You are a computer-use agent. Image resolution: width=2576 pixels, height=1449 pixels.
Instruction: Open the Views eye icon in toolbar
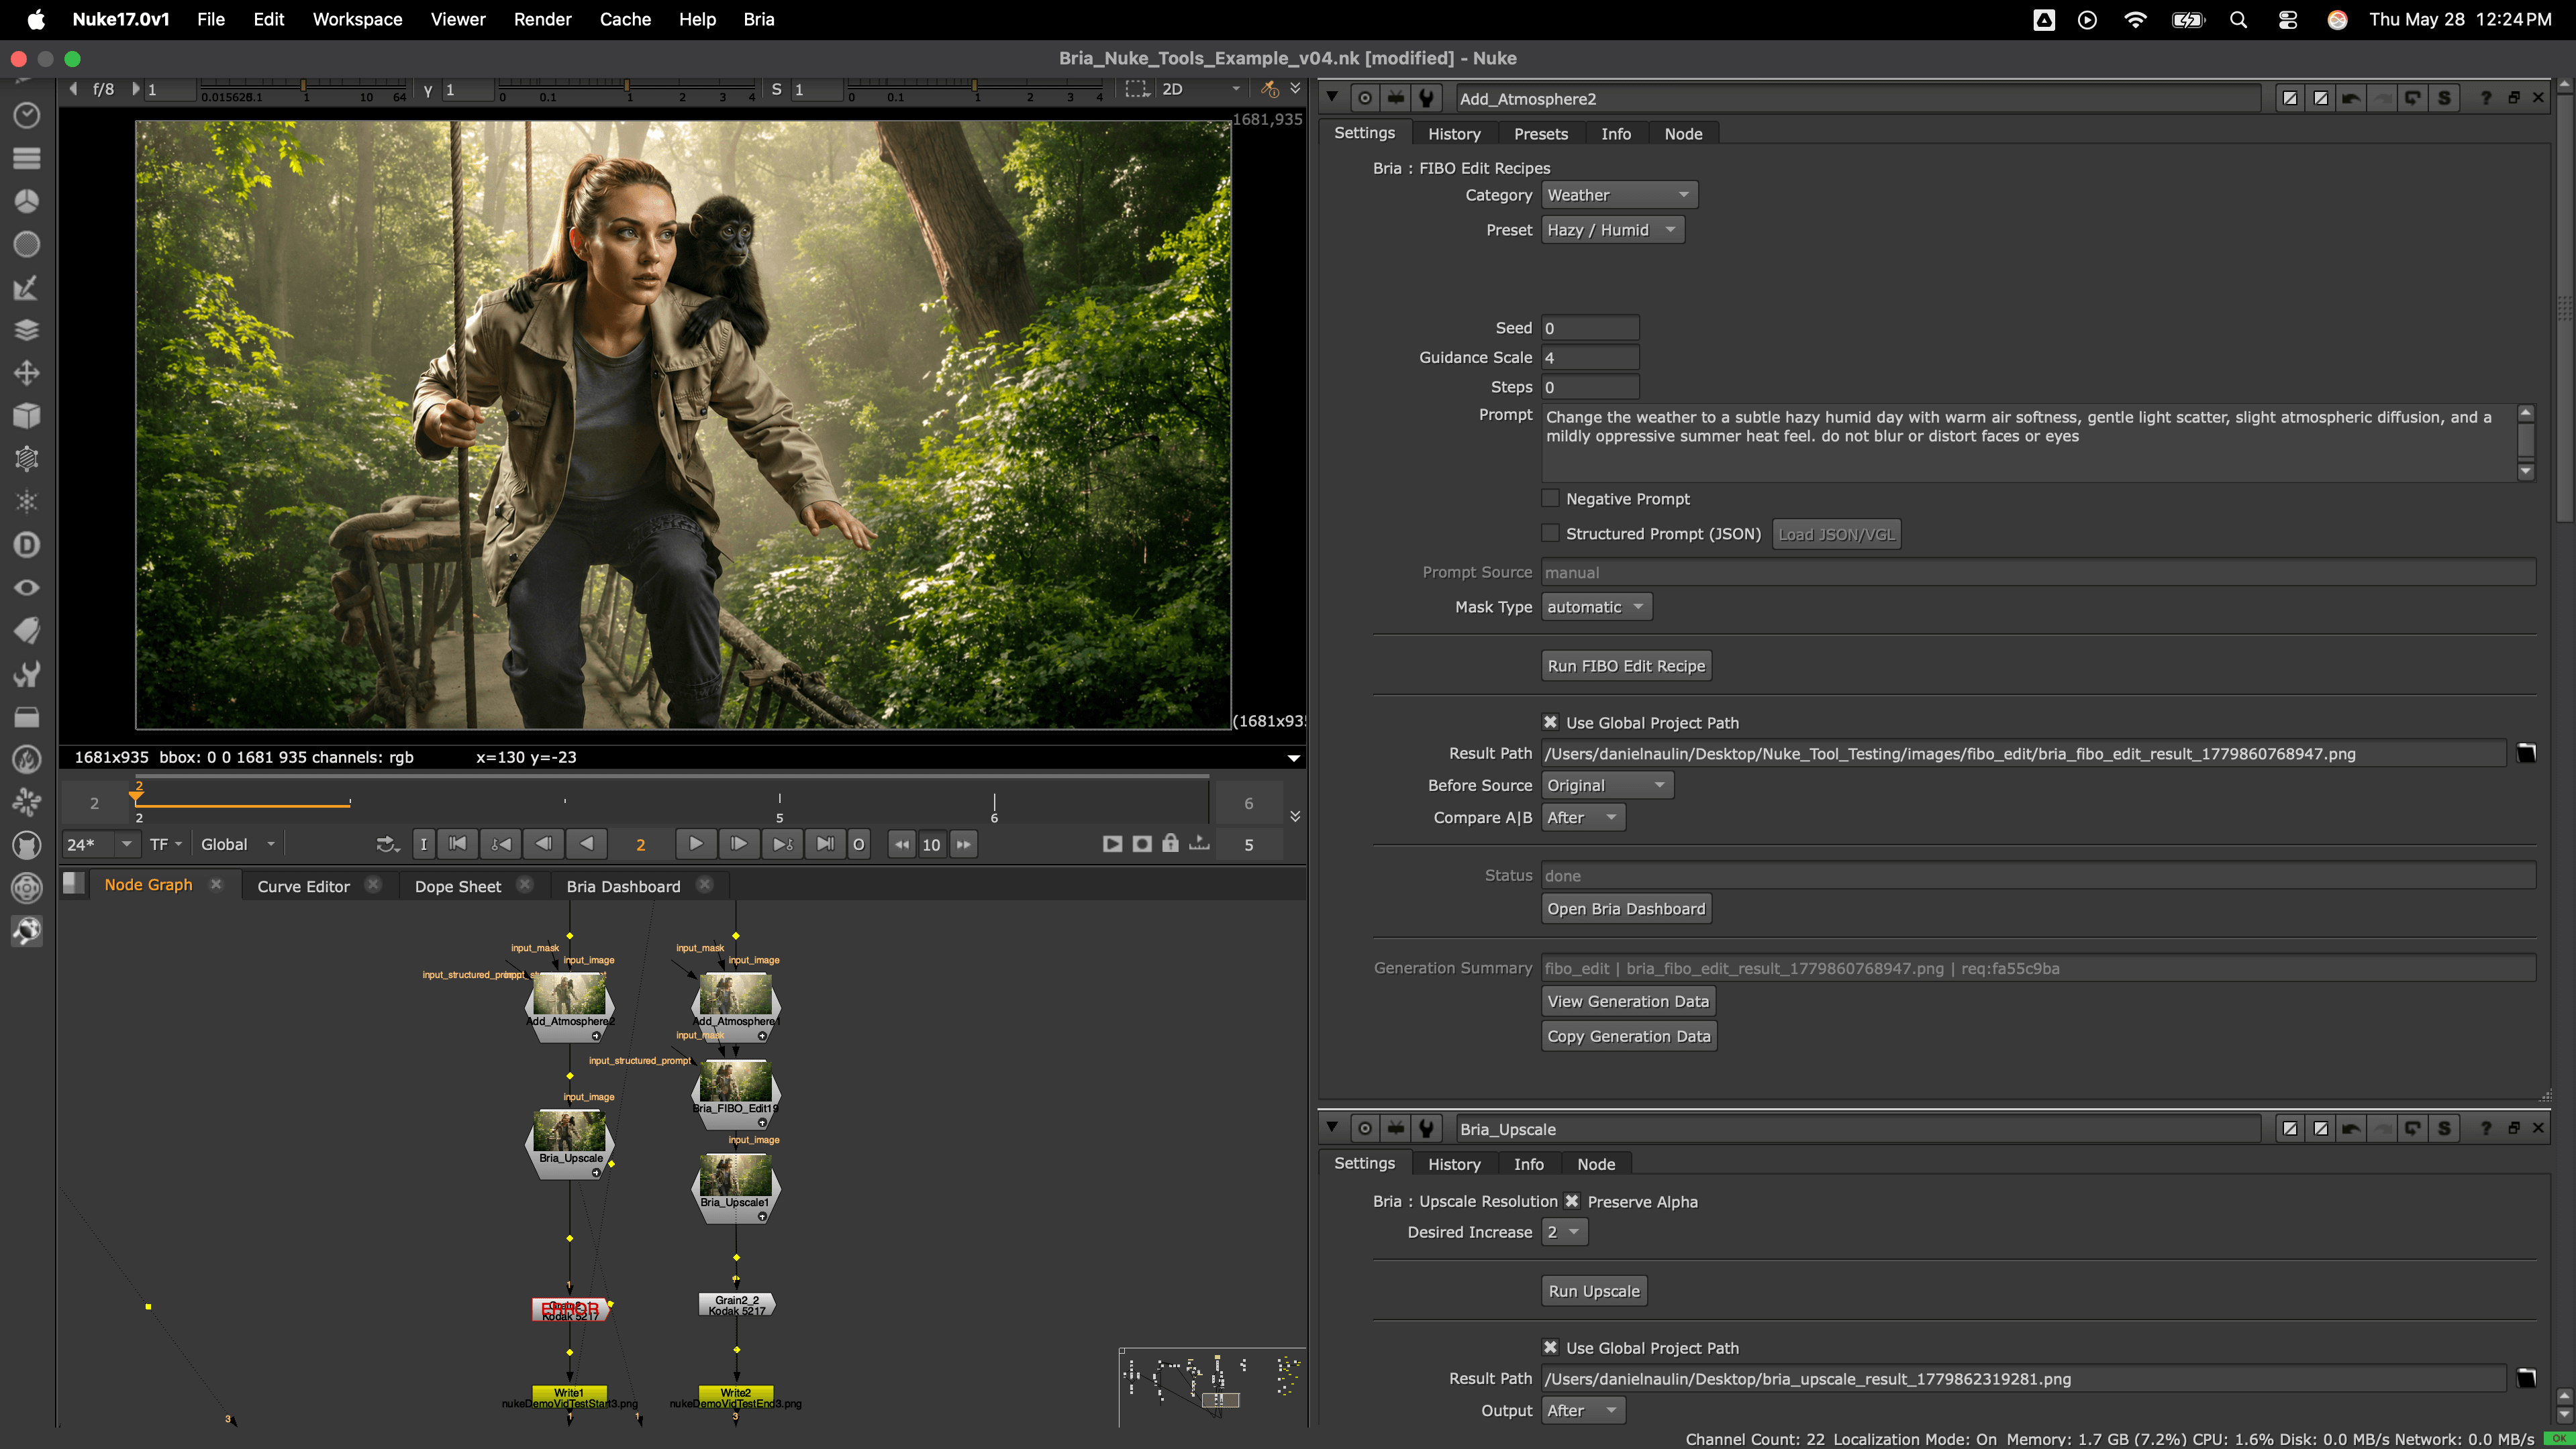[x=27, y=588]
